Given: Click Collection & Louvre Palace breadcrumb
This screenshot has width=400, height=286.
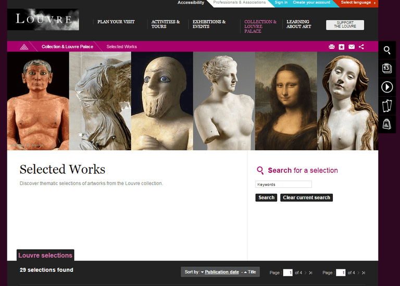Looking at the screenshot, I should point(67,47).
